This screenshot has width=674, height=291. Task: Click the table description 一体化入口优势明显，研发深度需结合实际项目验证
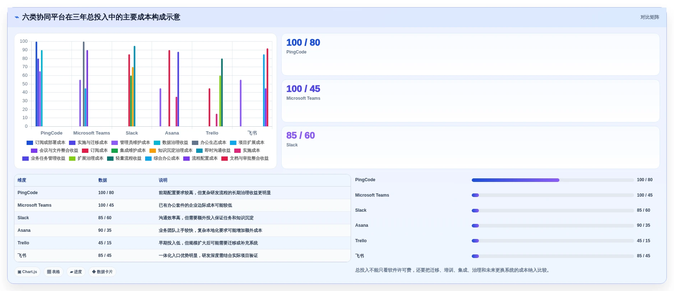tap(208, 255)
